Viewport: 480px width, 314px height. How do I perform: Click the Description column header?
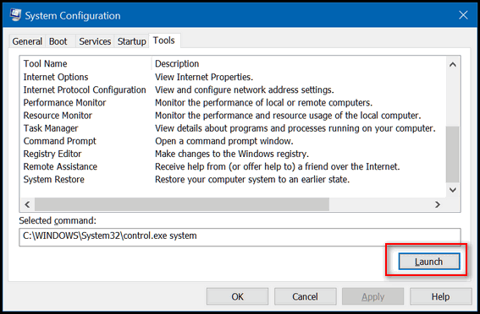[299, 63]
